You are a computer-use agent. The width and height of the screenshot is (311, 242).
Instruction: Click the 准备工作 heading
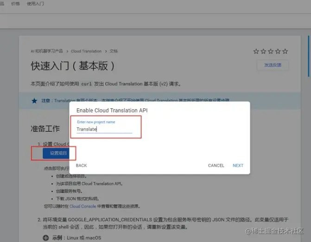pyautogui.click(x=45, y=129)
